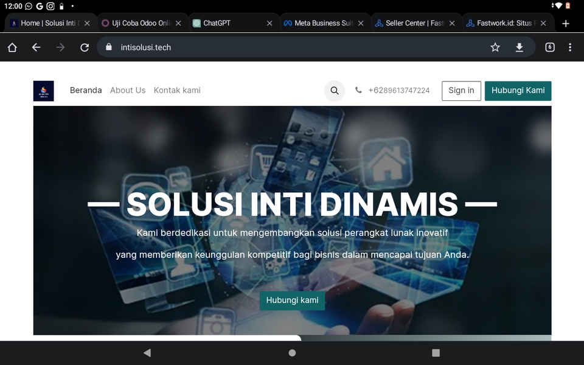Switch to the Uji Coba Odoo tab

[x=139, y=23]
